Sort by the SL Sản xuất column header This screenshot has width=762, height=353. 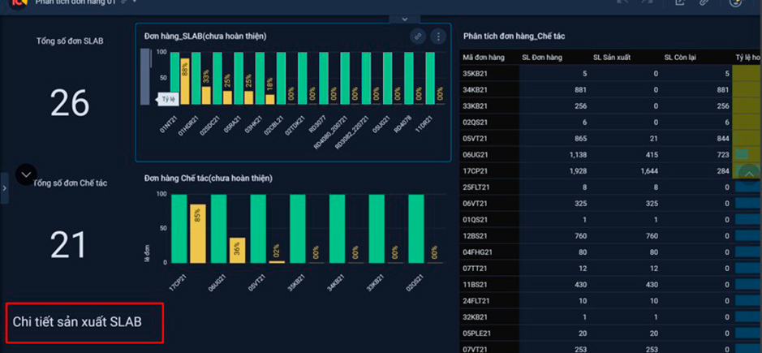tap(612, 58)
